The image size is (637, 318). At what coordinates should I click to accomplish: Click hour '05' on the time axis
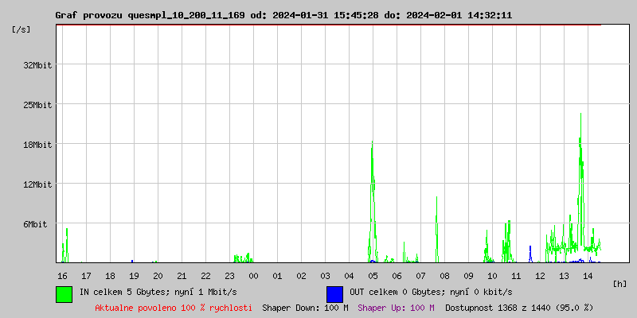pos(373,275)
